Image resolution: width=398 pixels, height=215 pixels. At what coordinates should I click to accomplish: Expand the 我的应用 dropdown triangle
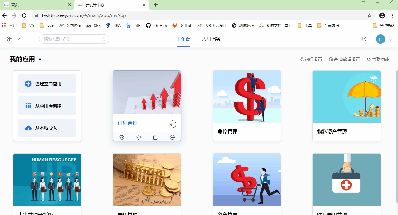click(x=40, y=59)
